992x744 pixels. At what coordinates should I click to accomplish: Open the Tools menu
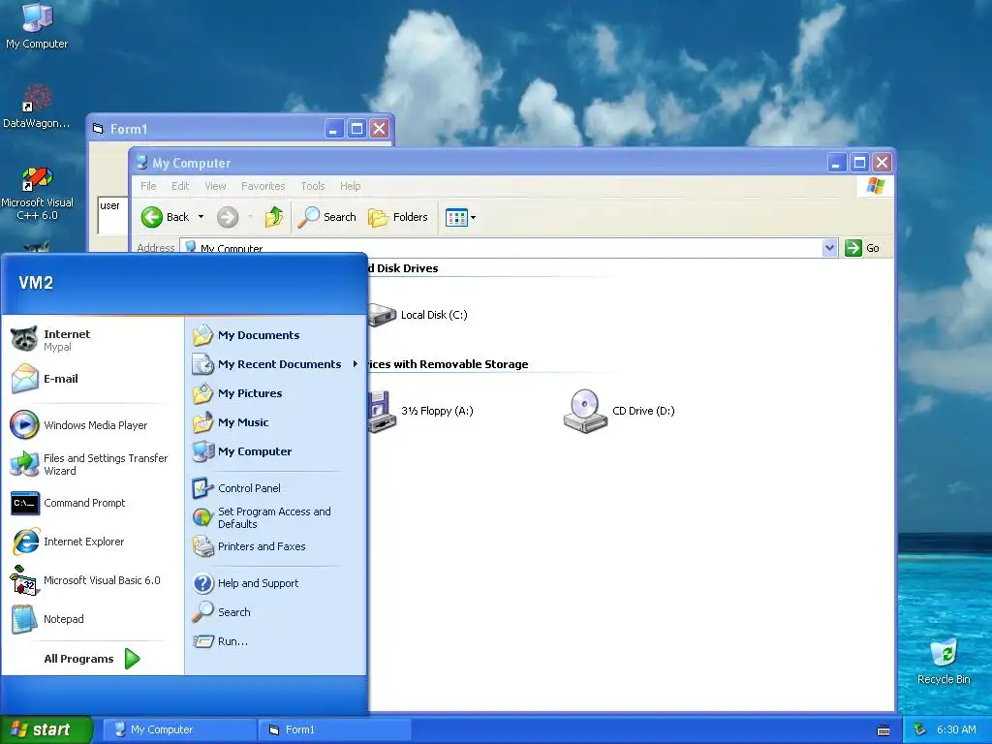tap(313, 186)
